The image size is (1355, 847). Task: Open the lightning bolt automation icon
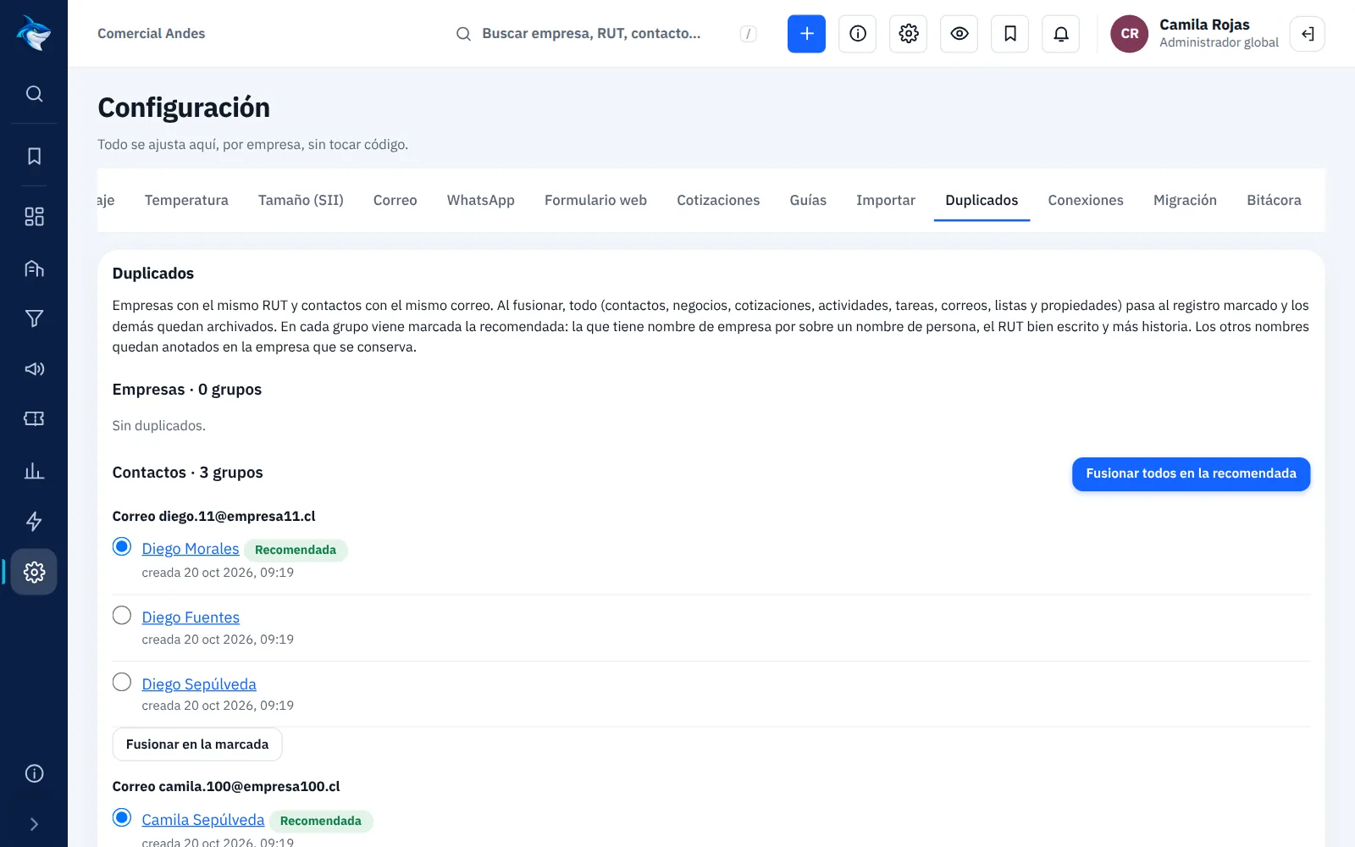pos(34,521)
